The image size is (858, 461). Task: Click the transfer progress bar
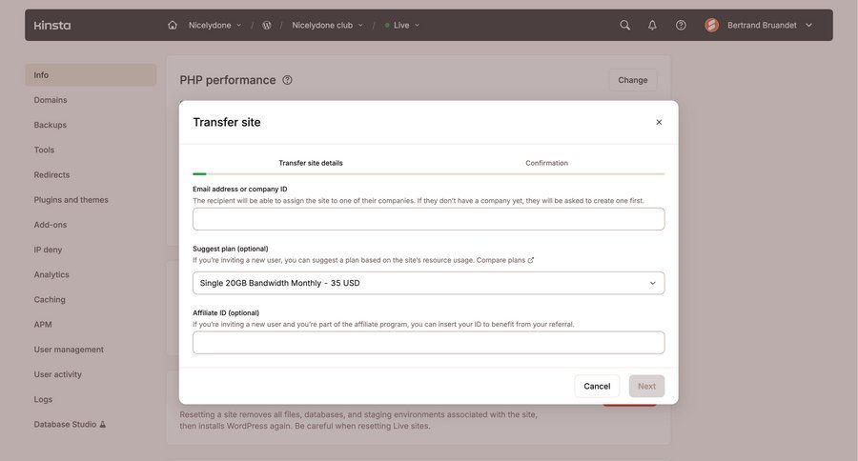coord(428,174)
